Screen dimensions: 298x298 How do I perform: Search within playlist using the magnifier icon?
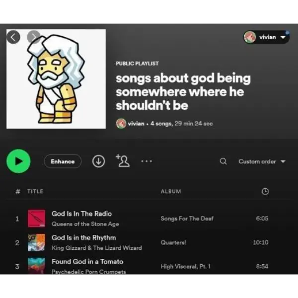(223, 161)
